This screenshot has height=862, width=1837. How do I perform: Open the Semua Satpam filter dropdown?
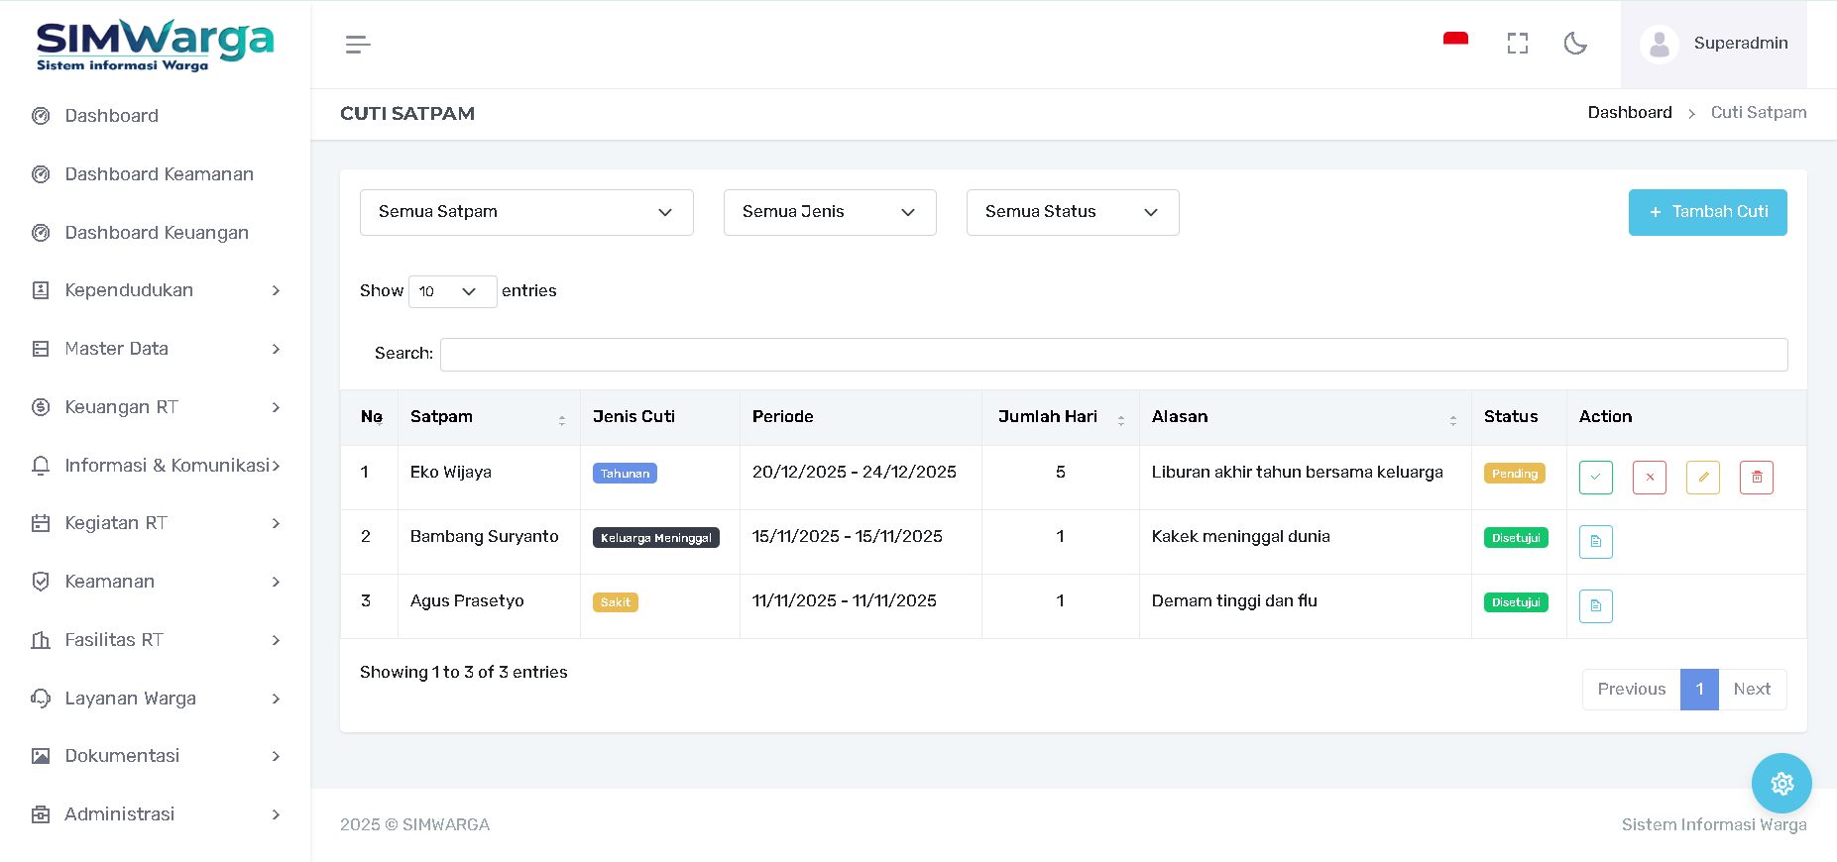525,212
